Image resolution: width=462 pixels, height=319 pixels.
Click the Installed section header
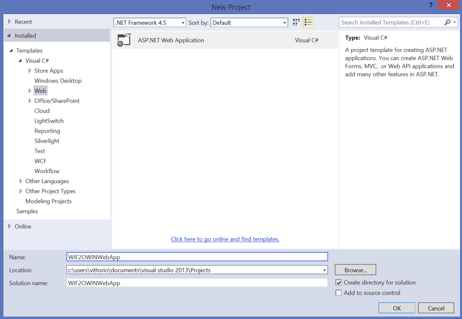coord(57,35)
